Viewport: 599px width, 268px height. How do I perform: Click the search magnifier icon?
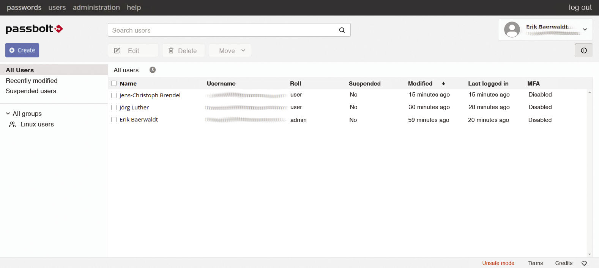pyautogui.click(x=342, y=30)
